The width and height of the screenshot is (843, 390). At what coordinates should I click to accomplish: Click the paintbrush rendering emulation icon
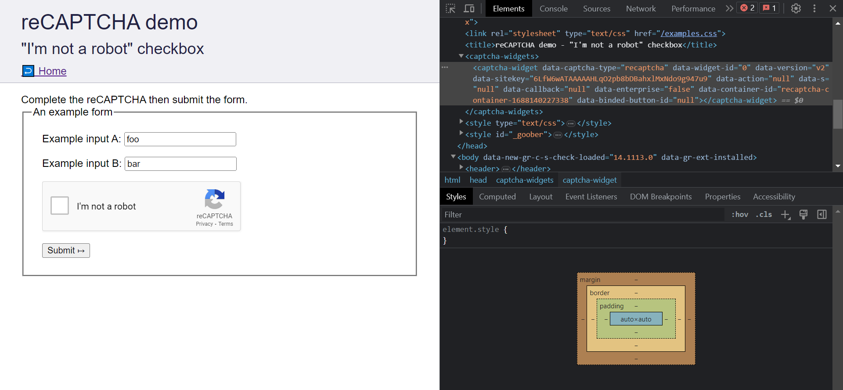click(x=803, y=214)
